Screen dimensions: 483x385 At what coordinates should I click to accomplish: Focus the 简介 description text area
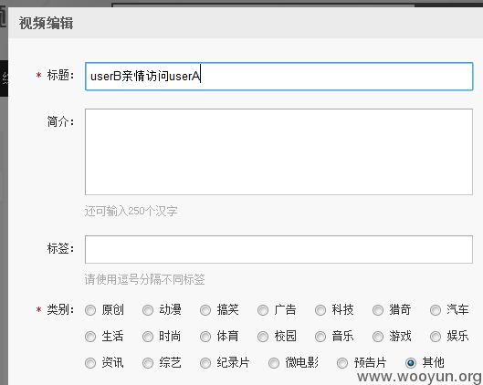tap(278, 151)
